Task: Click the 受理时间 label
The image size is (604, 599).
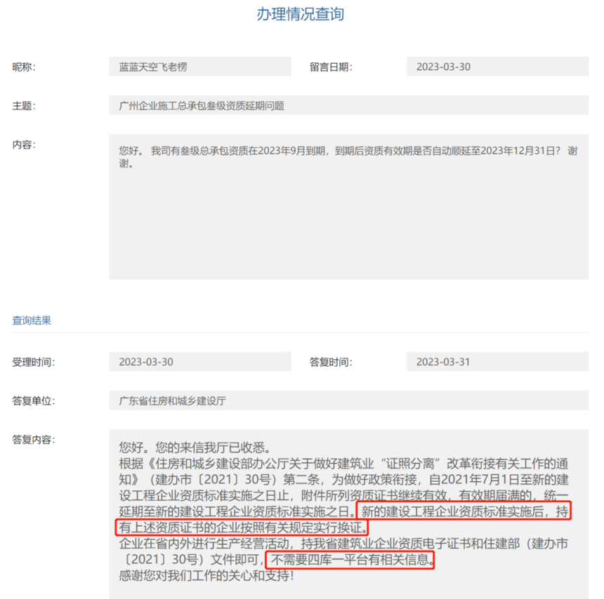Action: tap(34, 362)
